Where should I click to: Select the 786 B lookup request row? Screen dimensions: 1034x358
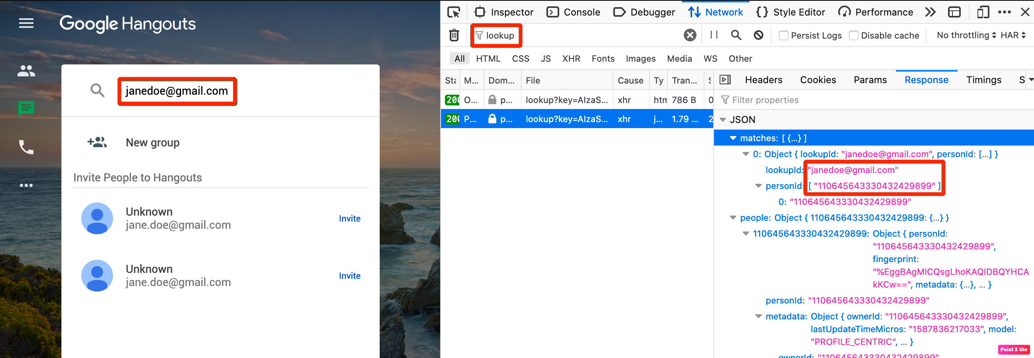point(577,100)
